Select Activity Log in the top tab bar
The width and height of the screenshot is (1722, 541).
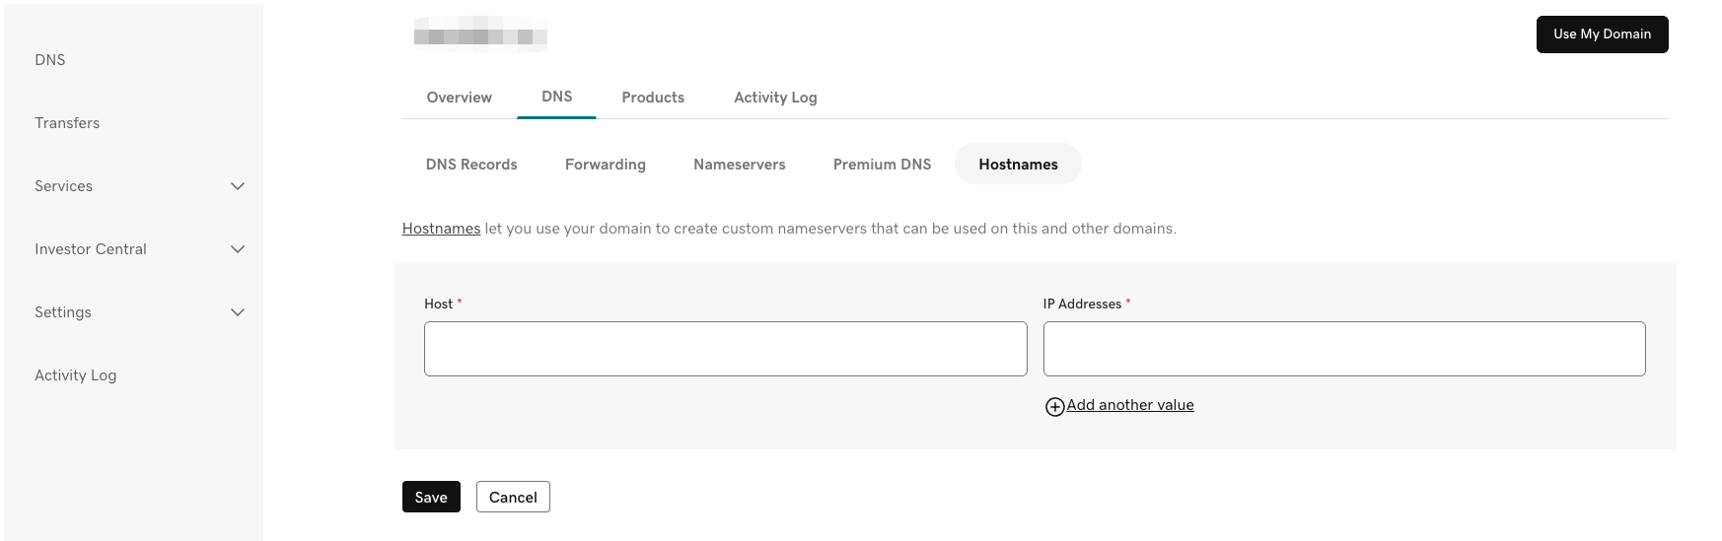click(774, 98)
